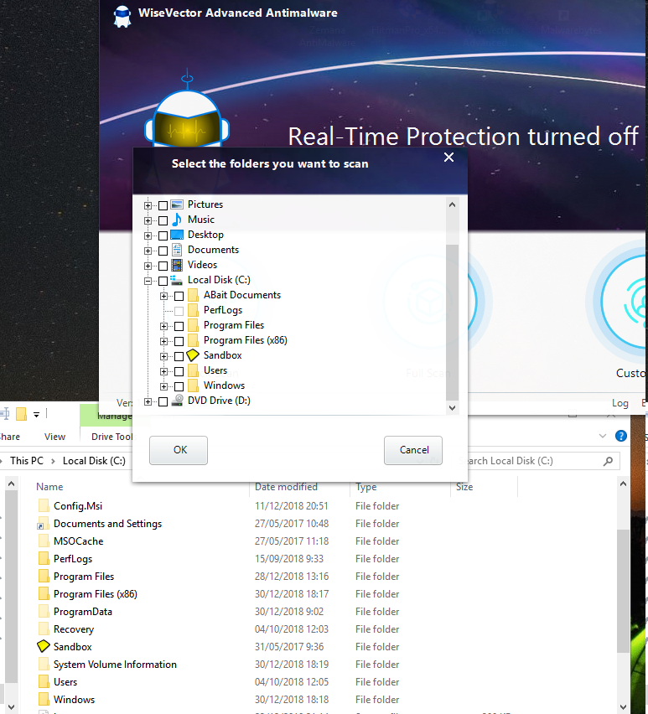Viewport: 648px width, 714px height.
Task: Click the Explorer search magnifier icon
Action: point(608,461)
